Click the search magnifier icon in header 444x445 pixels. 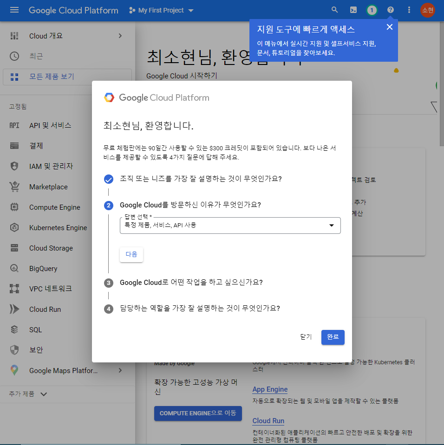click(x=335, y=10)
